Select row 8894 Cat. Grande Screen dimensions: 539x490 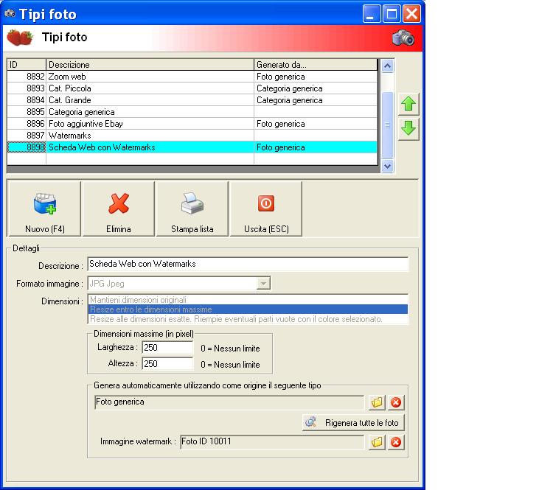[x=192, y=100]
